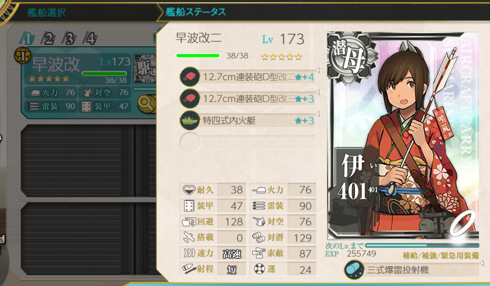The height and width of the screenshot is (286, 490).
Task: Click the EXP progress bar to next level
Action: [x=422, y=246]
